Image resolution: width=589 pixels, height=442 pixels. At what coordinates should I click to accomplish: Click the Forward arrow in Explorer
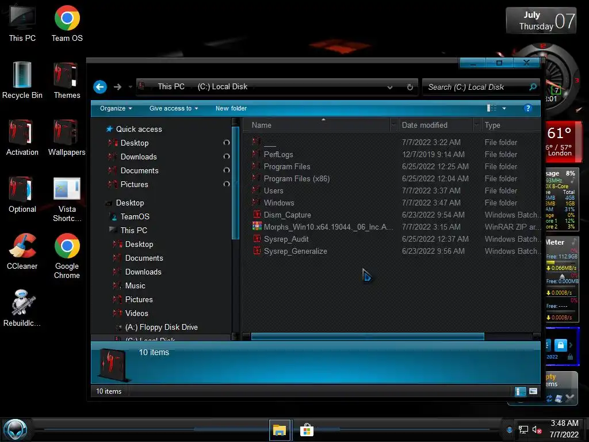tap(117, 87)
